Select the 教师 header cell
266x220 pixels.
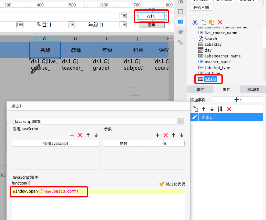click(76, 50)
